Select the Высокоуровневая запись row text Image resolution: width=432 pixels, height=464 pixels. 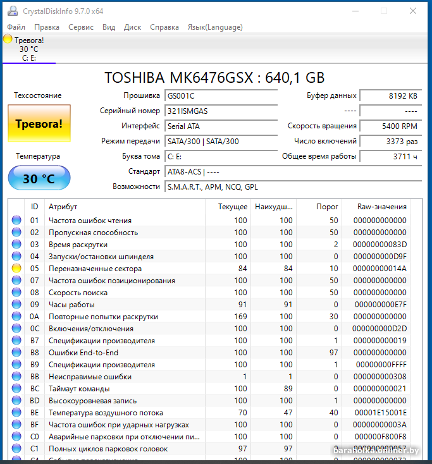pyautogui.click(x=93, y=401)
